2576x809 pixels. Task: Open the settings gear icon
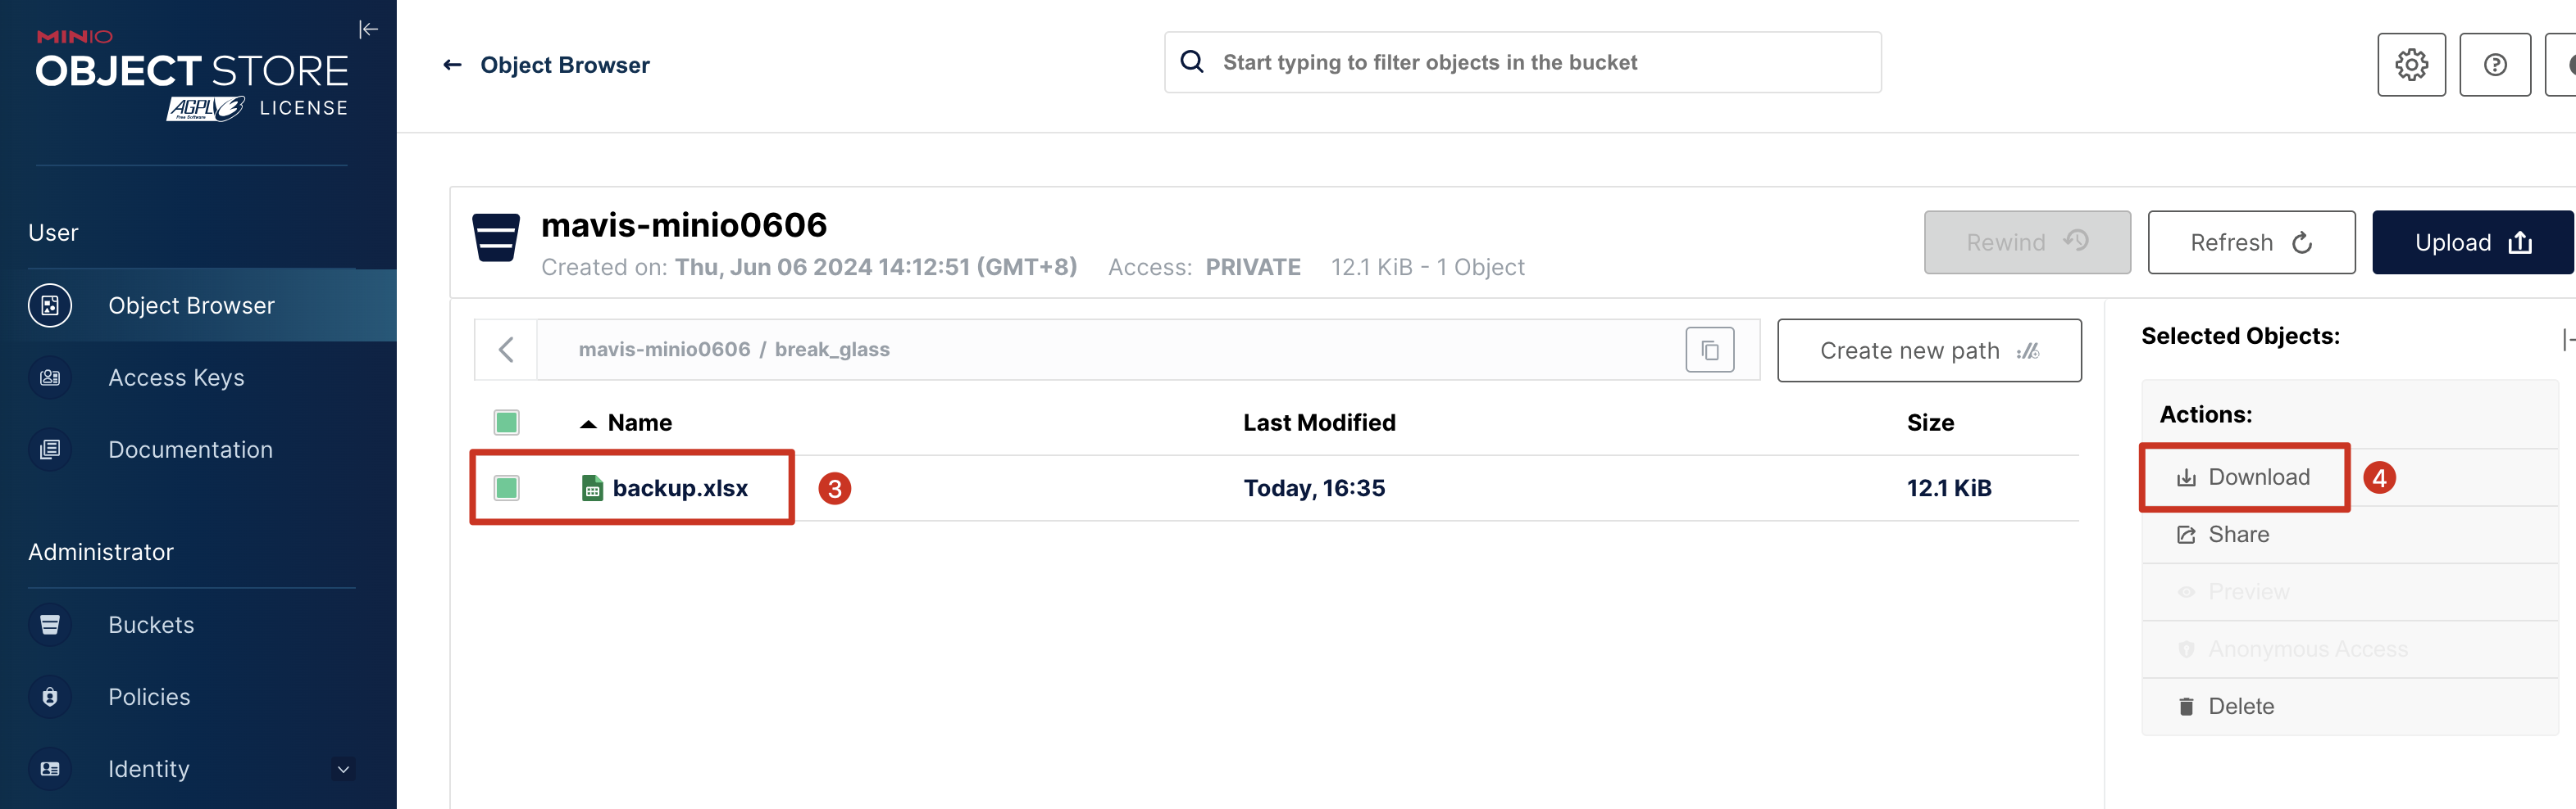2411,65
